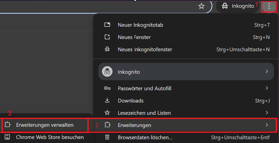Image resolution: width=279 pixels, height=143 pixels.
Task: Expand the Erweiterungen submenu chevron
Action: [x=267, y=125]
